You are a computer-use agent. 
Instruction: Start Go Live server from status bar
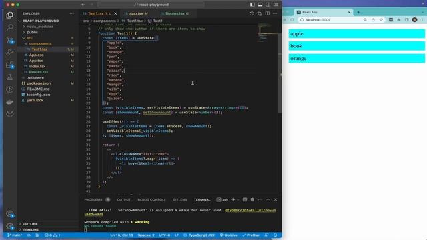tap(228, 235)
